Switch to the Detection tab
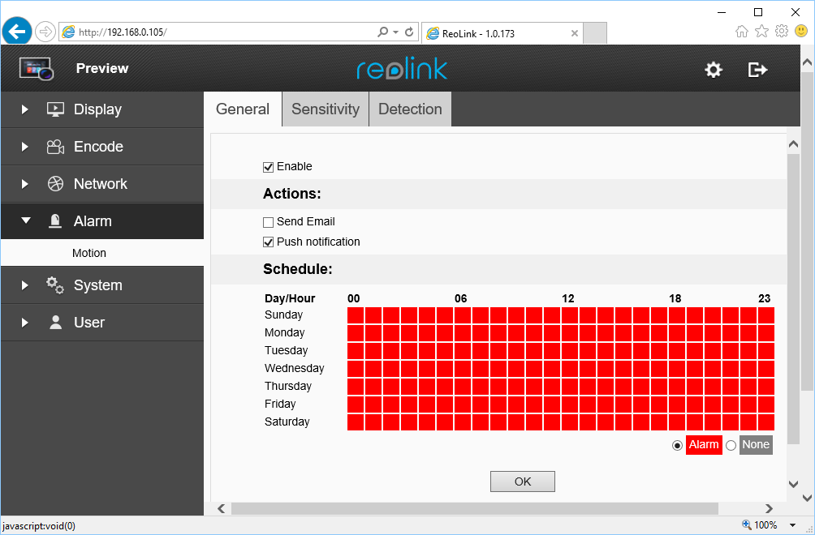This screenshot has width=815, height=535. tap(410, 109)
